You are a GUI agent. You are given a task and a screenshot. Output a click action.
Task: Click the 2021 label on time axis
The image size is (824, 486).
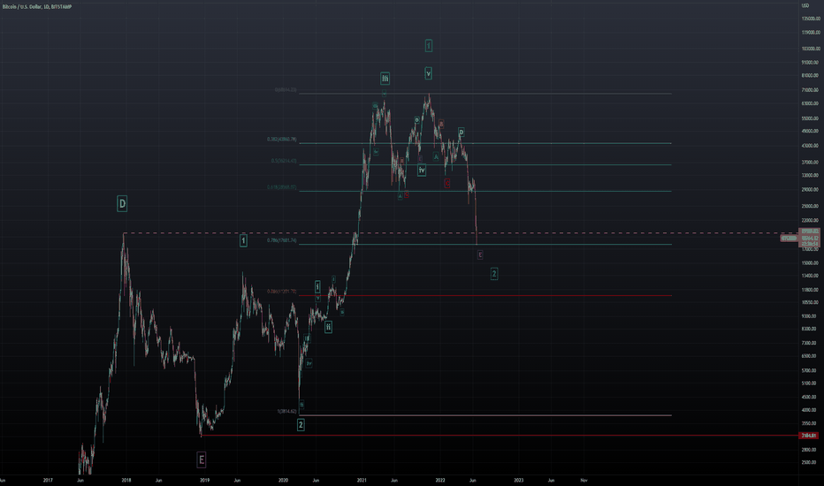click(x=362, y=480)
